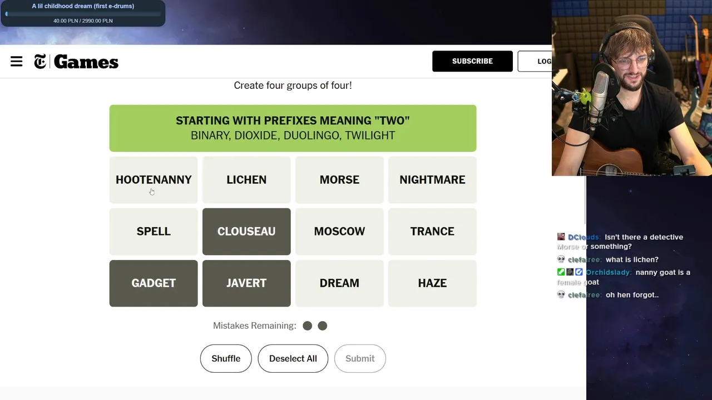The image size is (712, 400).
Task: Deselect the CLOUSEAU tile
Action: tap(246, 232)
